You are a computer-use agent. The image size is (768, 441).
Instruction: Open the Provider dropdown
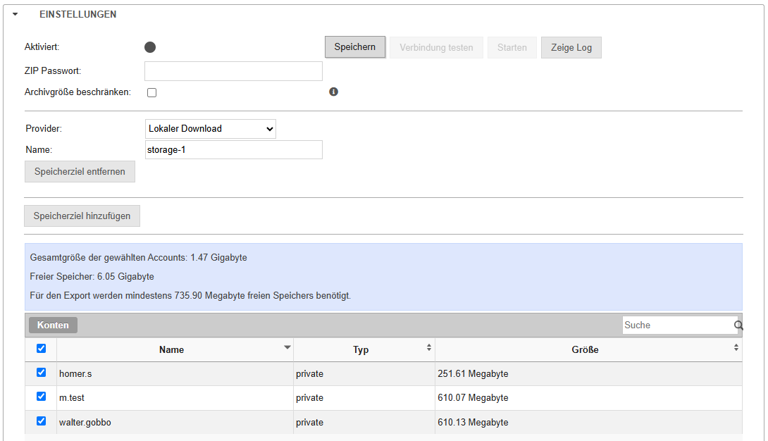tap(210, 129)
